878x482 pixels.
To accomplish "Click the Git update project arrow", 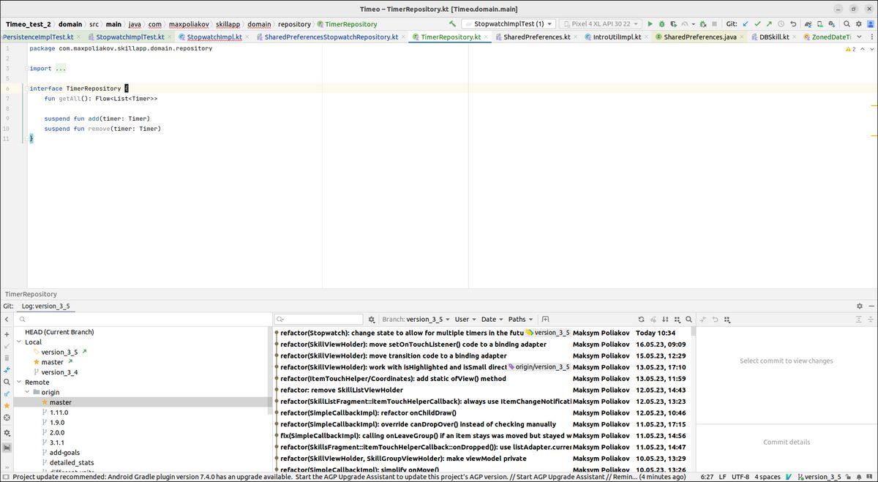I will 746,24.
